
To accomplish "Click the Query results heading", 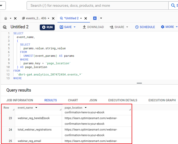I will click(19, 90).
